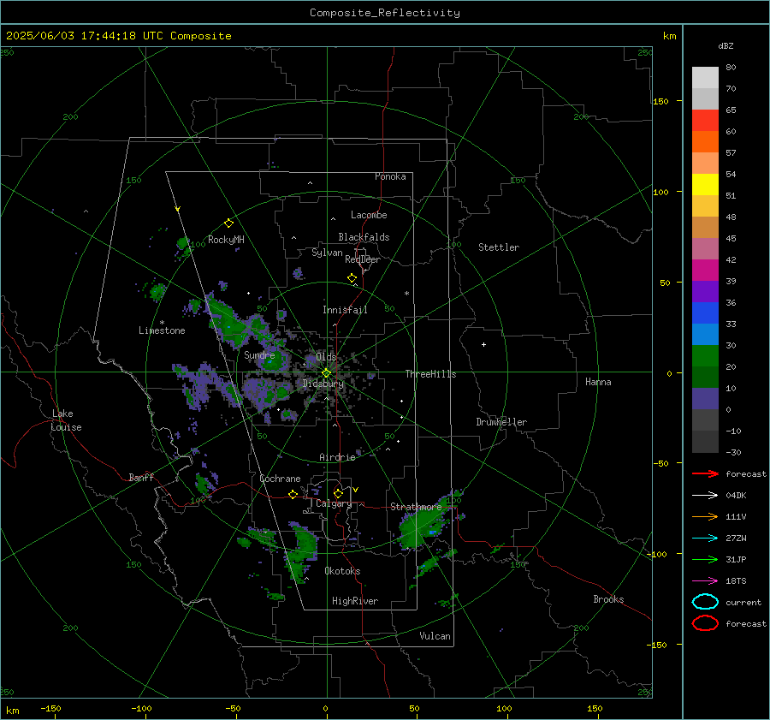Click the Banff label
This screenshot has height=720, width=770.
tap(141, 477)
